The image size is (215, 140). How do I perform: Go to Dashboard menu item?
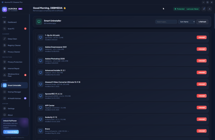[14, 22]
